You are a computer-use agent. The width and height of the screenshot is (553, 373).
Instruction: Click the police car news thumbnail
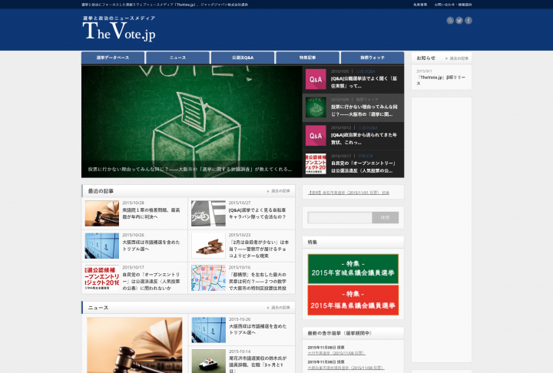pos(208,360)
